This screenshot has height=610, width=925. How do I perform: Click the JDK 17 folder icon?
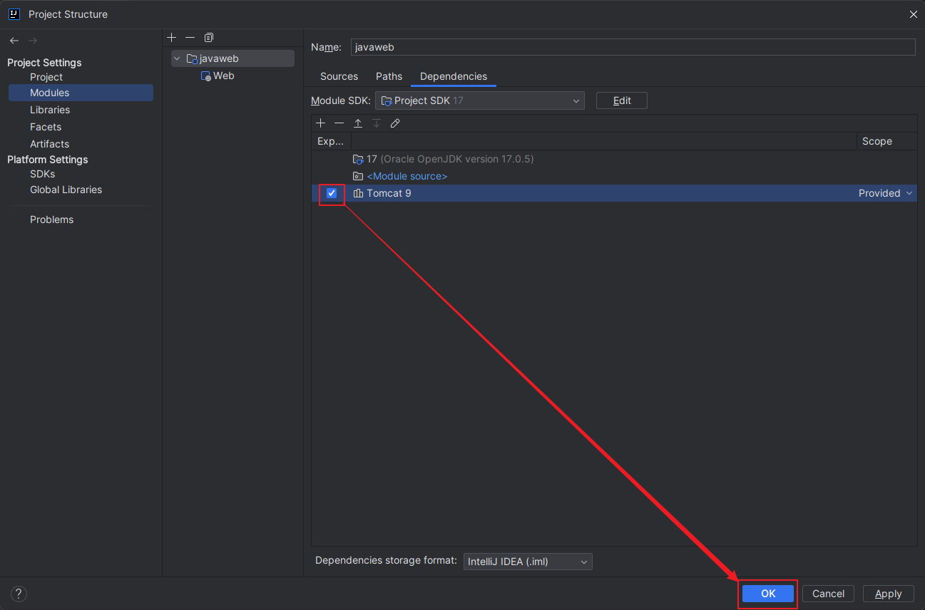point(358,159)
